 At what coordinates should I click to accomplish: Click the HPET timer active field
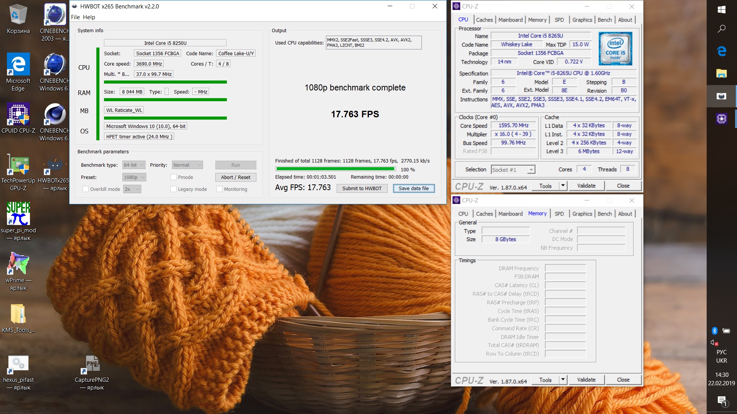tap(140, 136)
